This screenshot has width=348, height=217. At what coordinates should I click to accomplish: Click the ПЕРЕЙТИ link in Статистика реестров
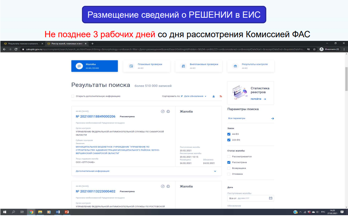point(259,99)
